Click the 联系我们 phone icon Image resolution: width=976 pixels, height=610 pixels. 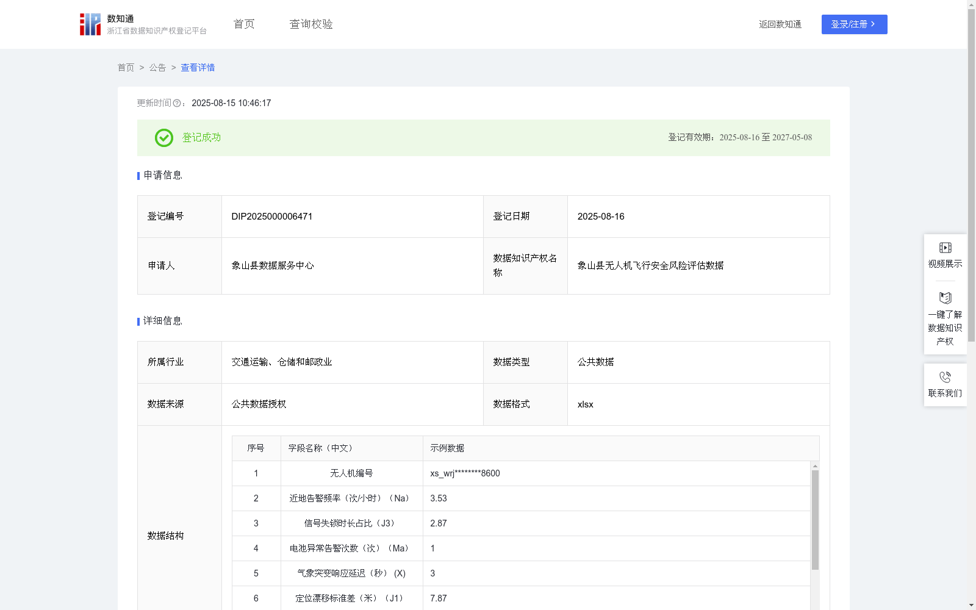945,377
